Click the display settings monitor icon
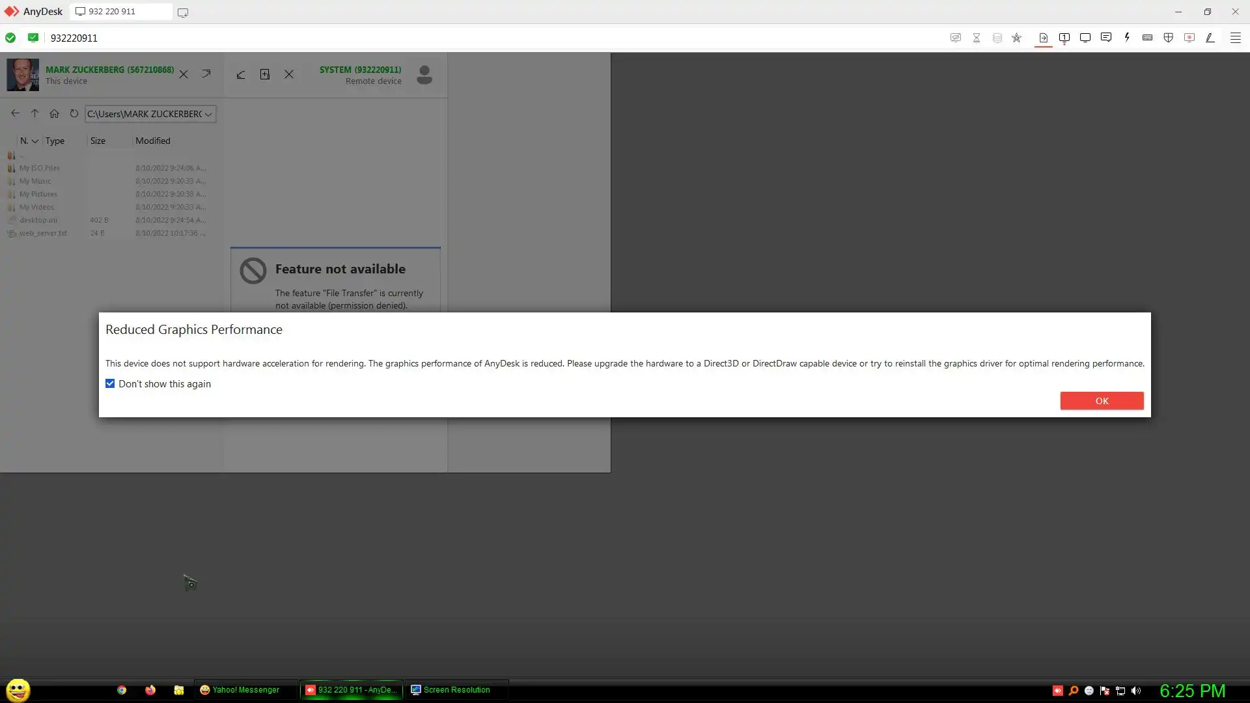1250x703 pixels. point(1085,38)
